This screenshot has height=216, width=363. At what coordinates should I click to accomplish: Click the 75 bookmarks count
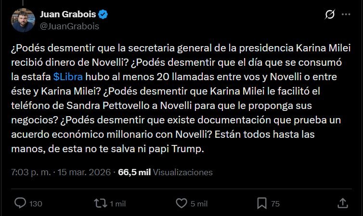click(275, 204)
